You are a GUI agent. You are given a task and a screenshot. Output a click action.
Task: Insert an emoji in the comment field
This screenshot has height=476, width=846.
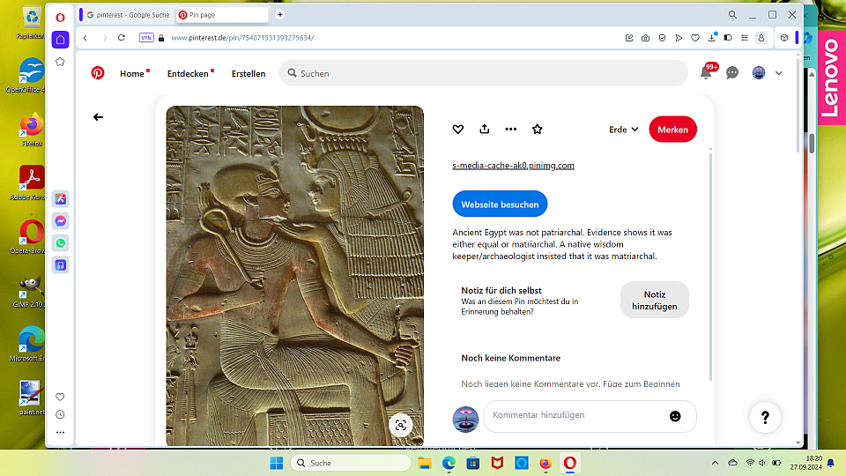(675, 415)
